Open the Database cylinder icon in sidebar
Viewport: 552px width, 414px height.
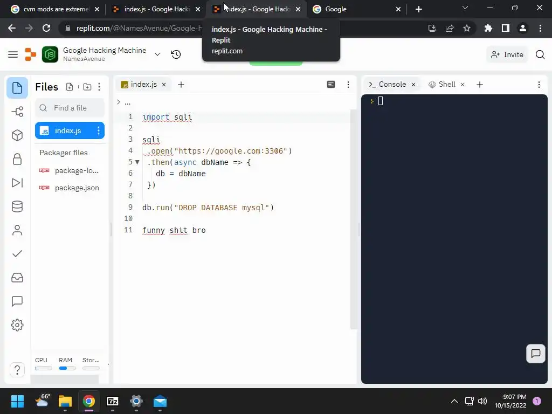coord(17,206)
